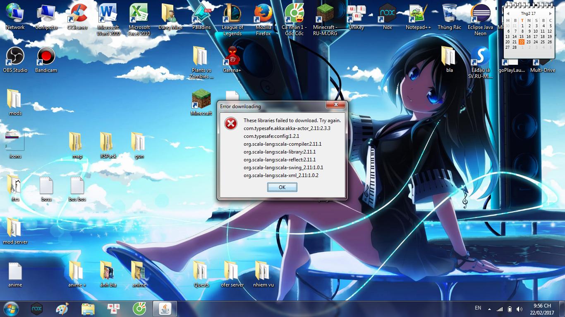
Task: Select the nhiem vu folder
Action: [263, 274]
